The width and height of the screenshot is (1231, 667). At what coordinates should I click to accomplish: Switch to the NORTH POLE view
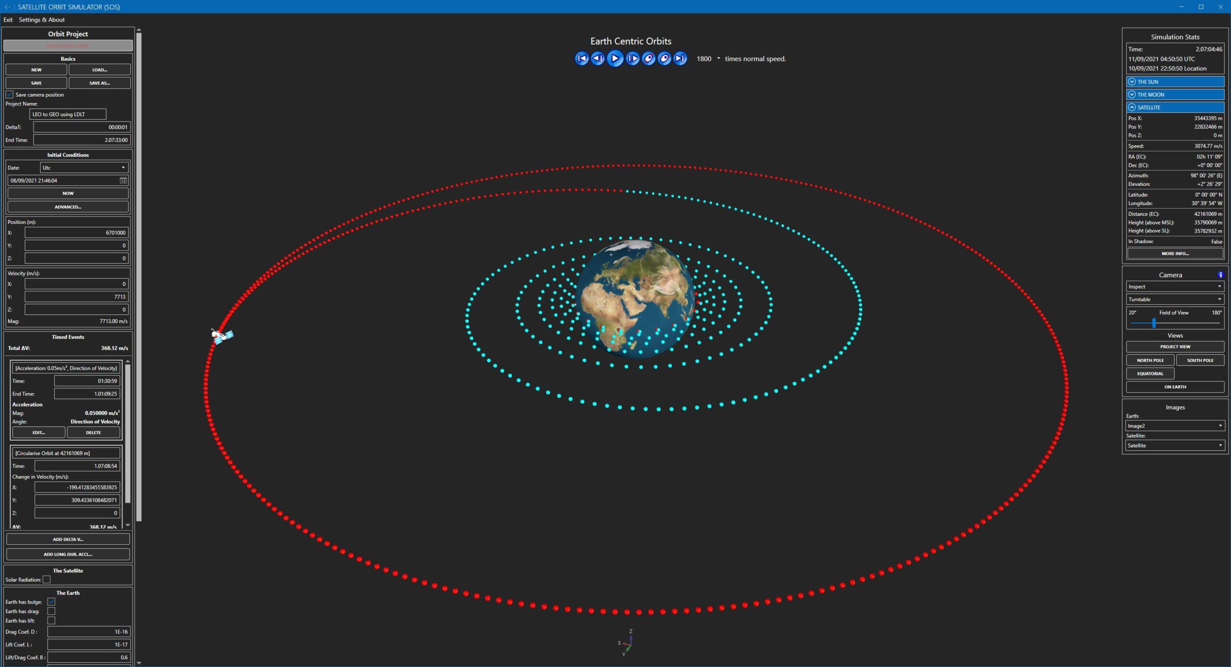click(x=1150, y=359)
